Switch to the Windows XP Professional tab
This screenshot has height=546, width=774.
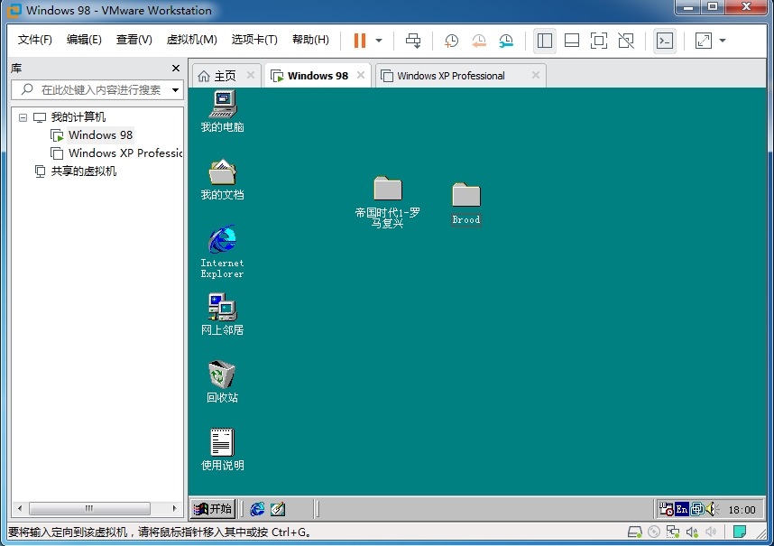point(450,76)
